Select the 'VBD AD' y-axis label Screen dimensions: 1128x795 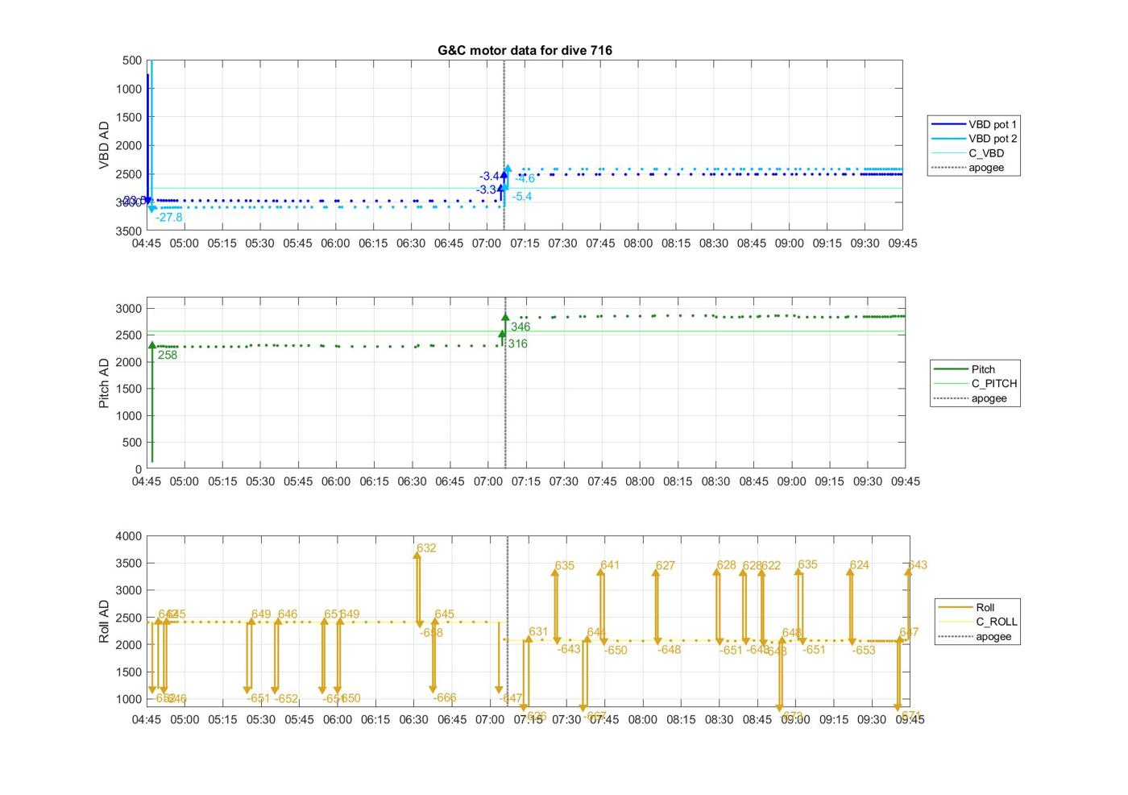pyautogui.click(x=104, y=145)
